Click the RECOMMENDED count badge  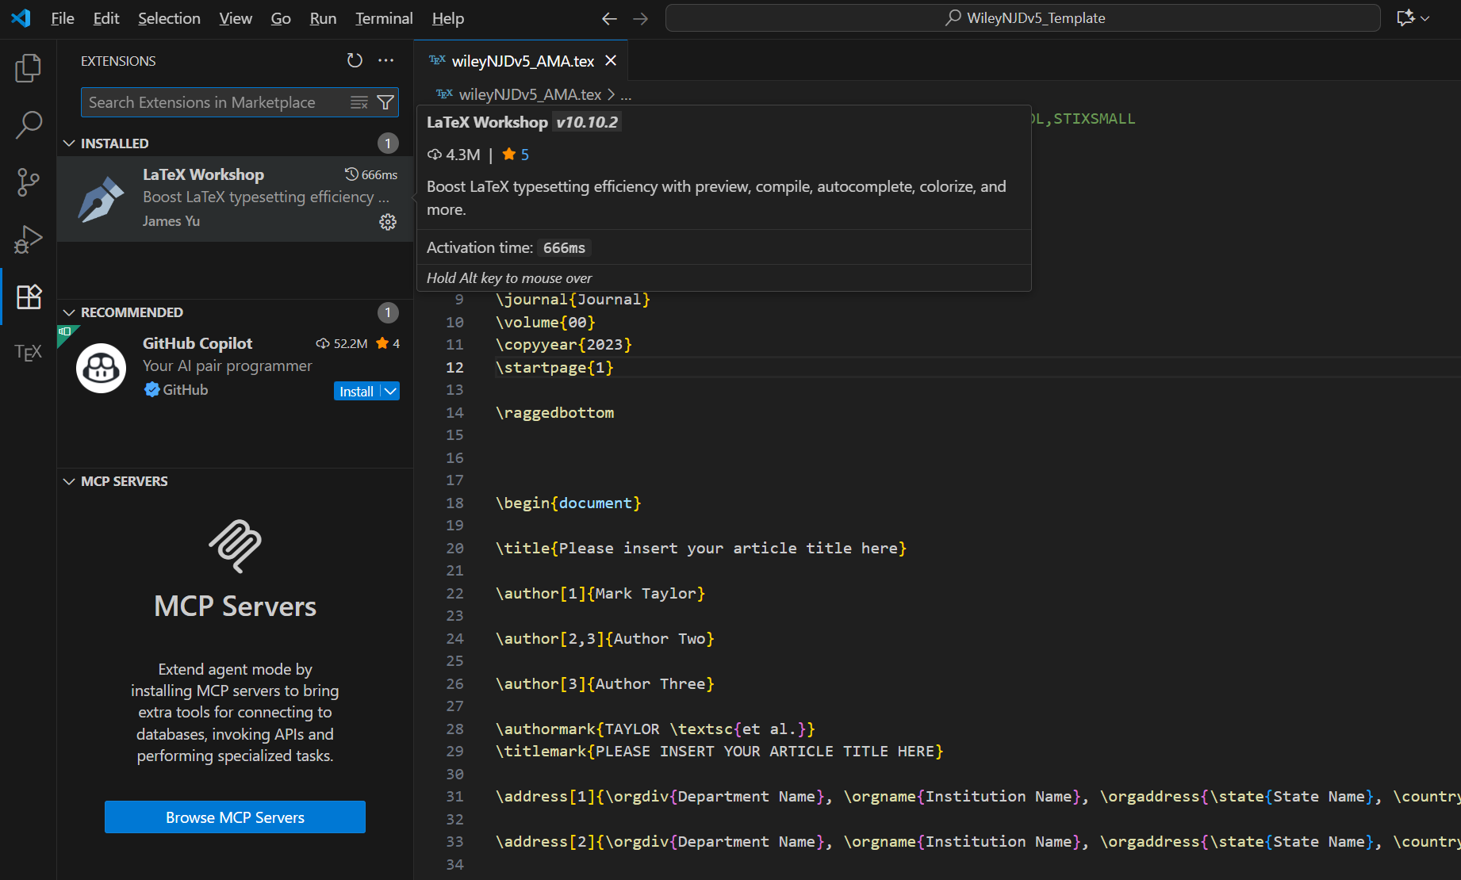click(388, 312)
